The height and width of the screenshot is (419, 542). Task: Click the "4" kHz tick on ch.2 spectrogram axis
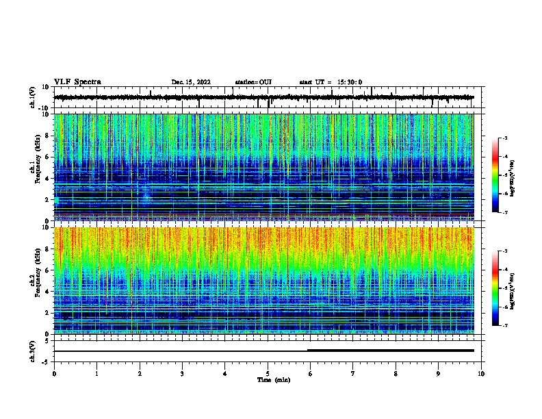47,292
